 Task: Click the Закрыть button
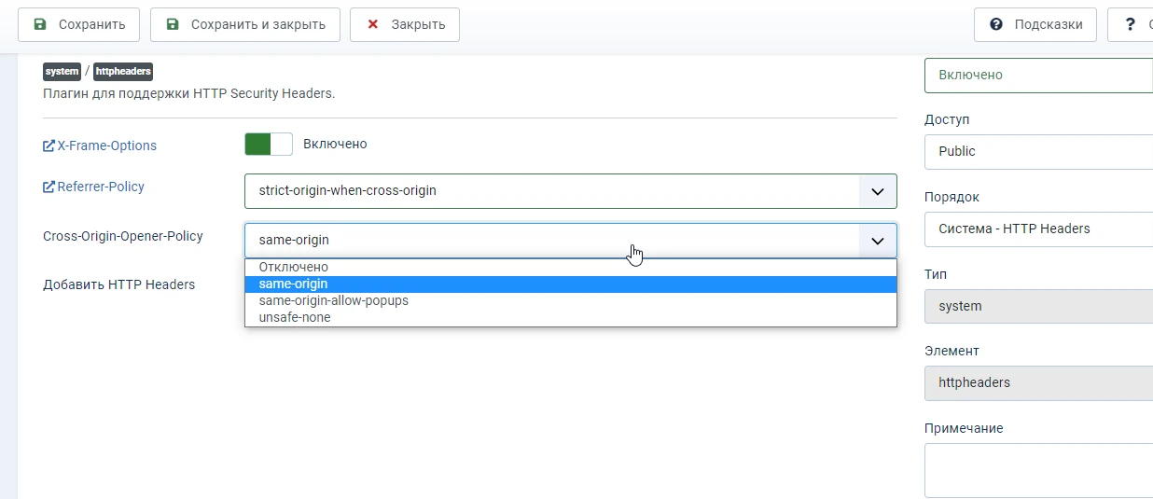tap(405, 24)
